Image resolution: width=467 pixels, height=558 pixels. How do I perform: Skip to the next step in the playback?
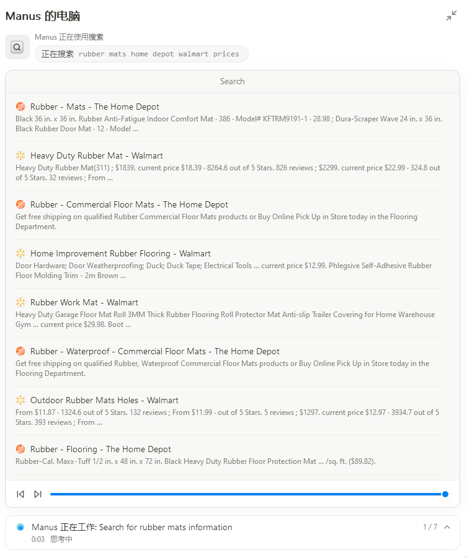click(38, 494)
